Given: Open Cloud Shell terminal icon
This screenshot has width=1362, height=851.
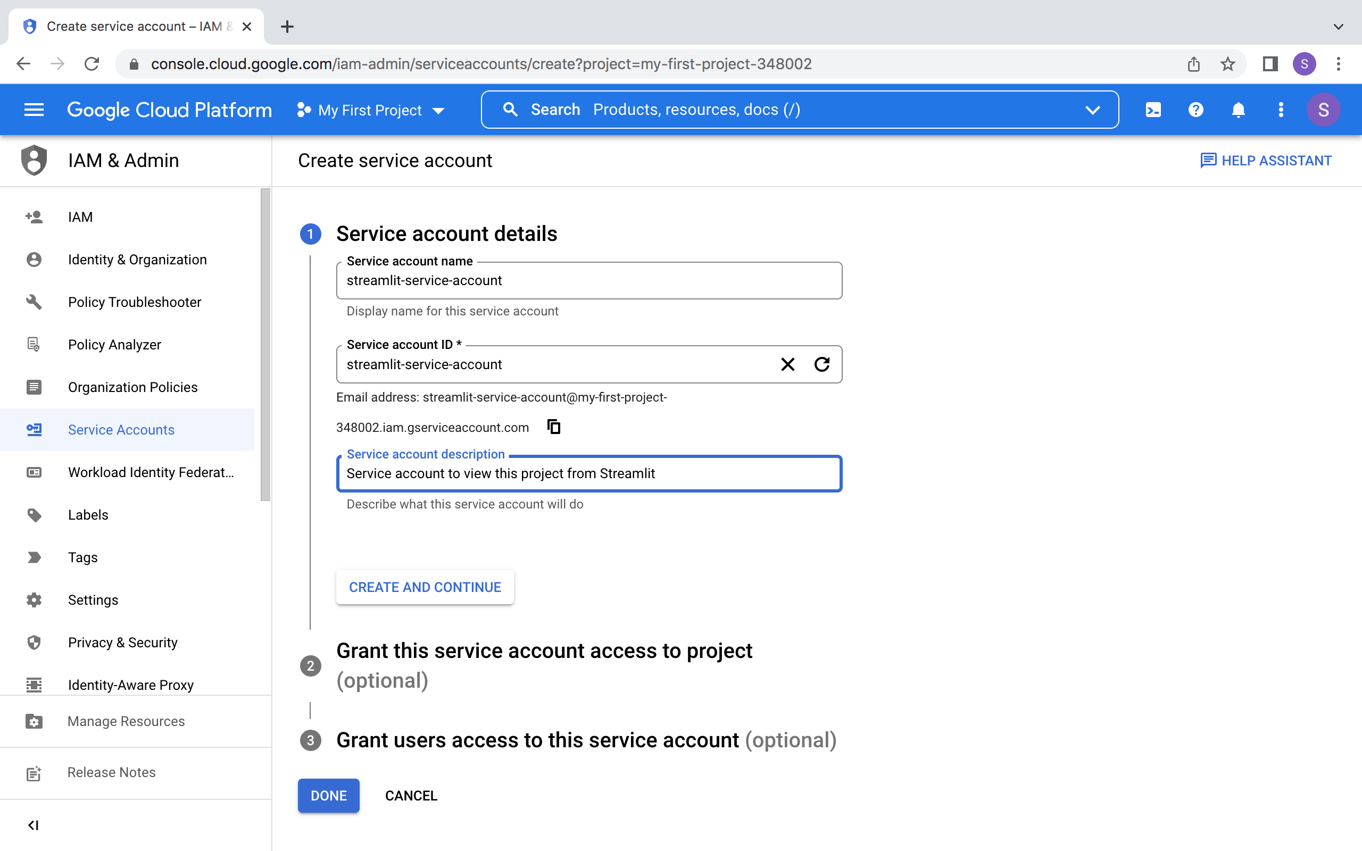Looking at the screenshot, I should tap(1152, 110).
